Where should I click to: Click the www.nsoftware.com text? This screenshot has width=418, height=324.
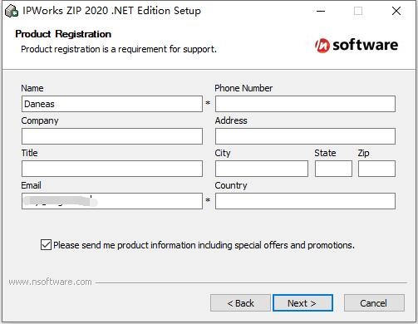(50, 282)
